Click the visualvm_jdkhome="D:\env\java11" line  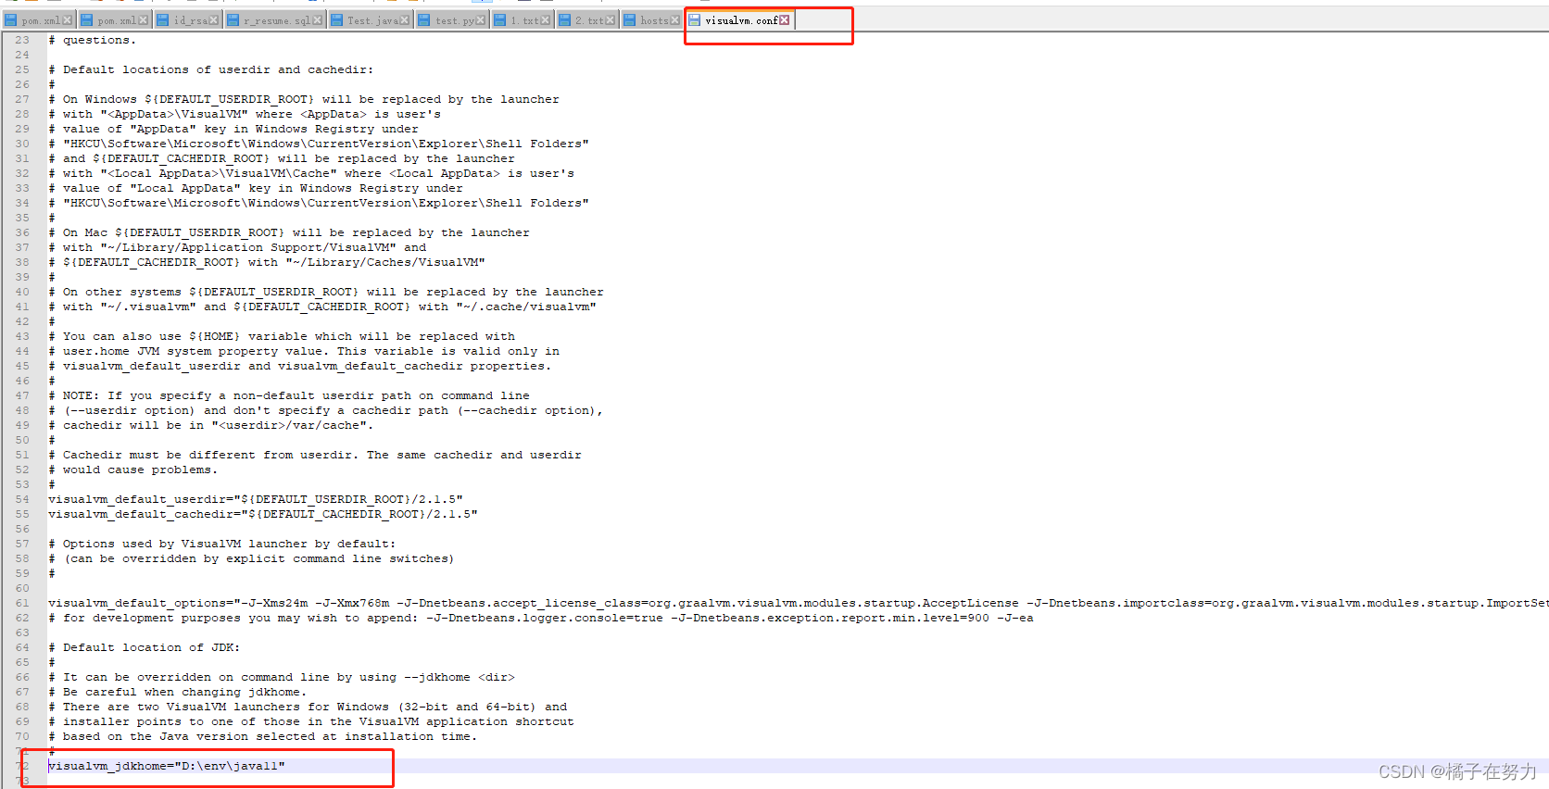point(167,766)
